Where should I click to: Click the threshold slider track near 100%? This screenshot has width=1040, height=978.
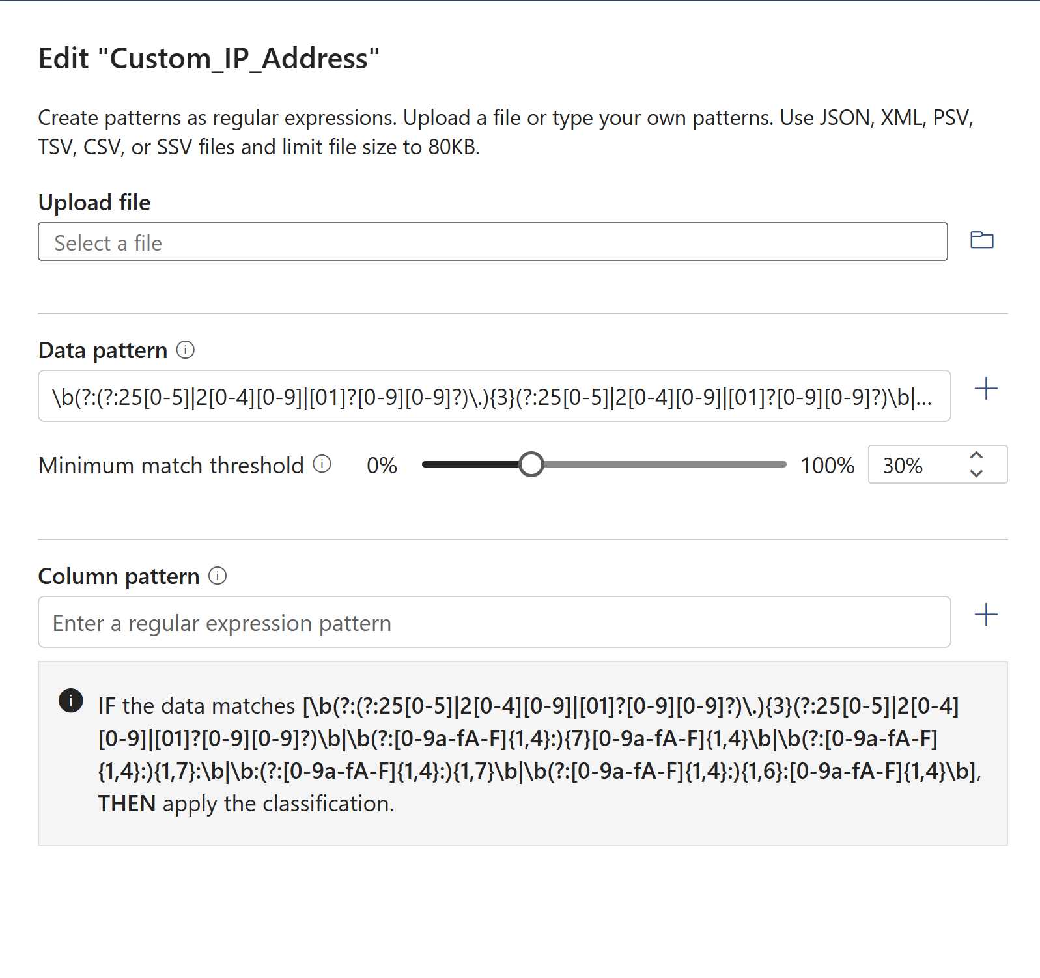[768, 465]
